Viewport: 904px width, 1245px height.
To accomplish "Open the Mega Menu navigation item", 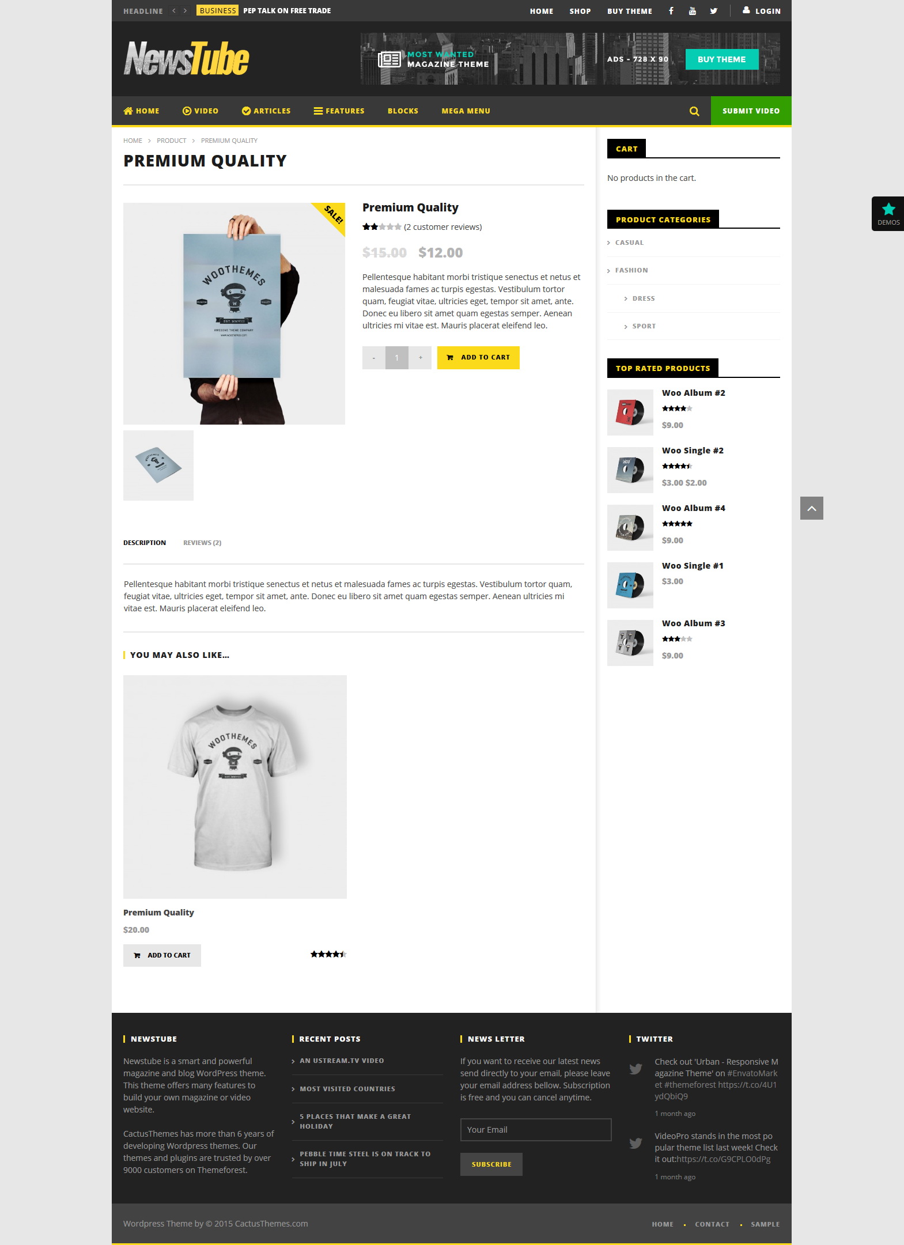I will pos(466,111).
